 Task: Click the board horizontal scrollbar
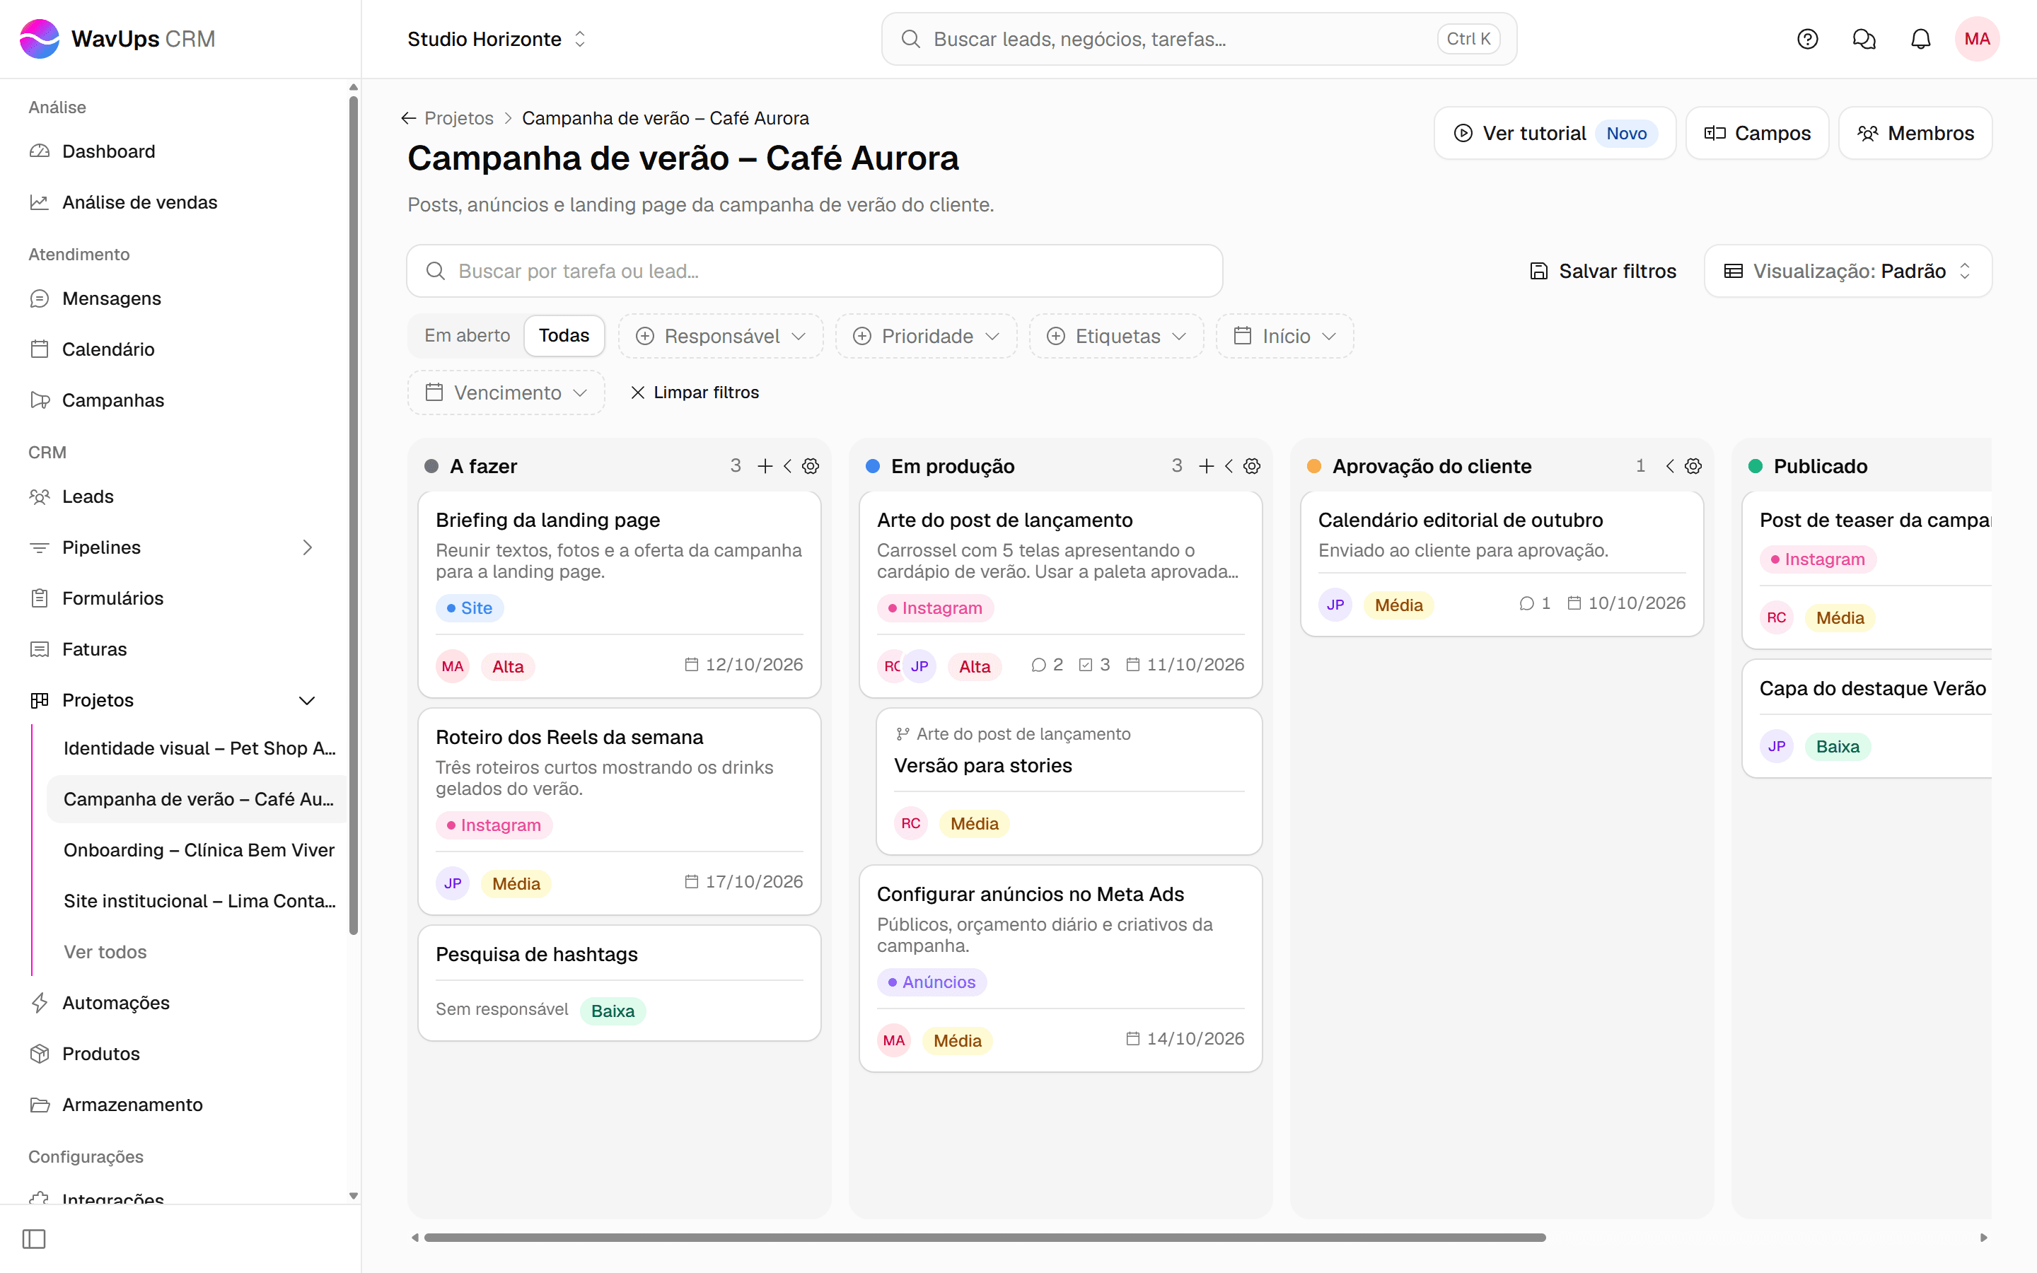[x=985, y=1238]
